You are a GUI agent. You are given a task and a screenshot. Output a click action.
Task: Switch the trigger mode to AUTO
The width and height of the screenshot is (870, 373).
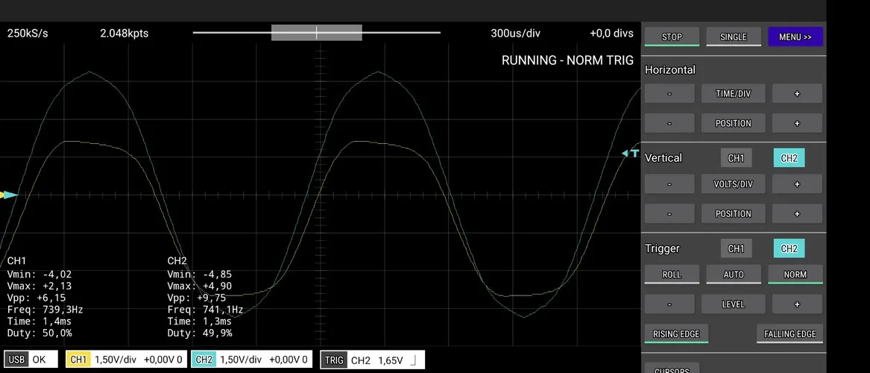(x=734, y=275)
